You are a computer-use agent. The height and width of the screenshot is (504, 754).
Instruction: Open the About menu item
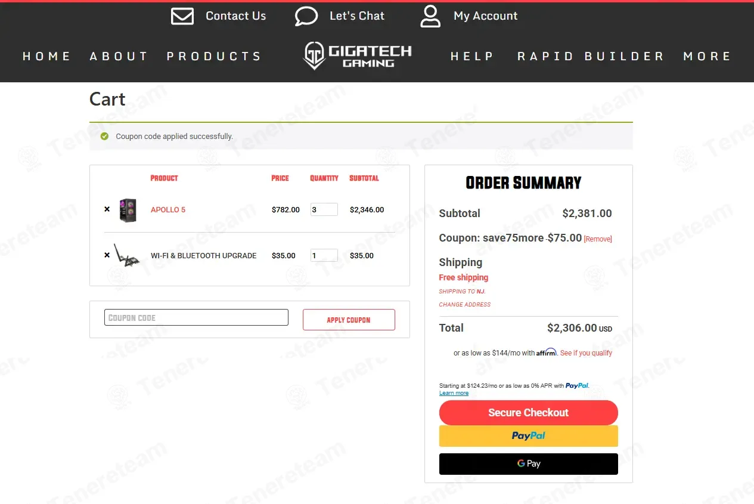click(119, 56)
